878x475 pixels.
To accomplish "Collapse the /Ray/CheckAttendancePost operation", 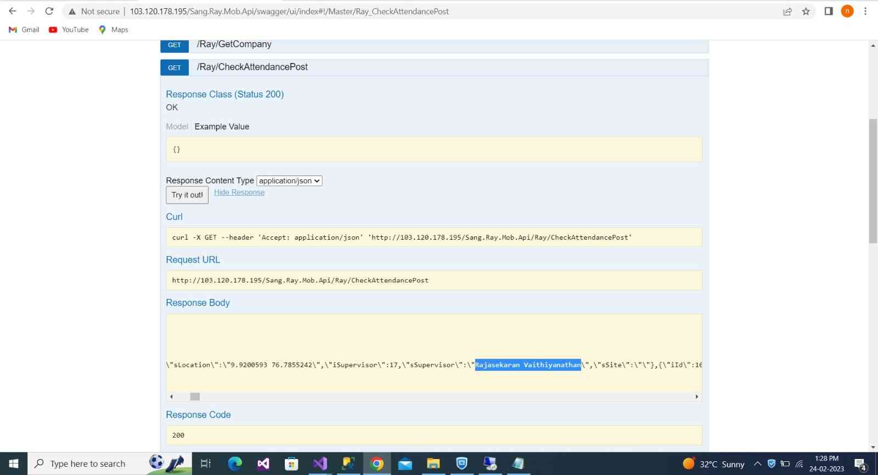I will pos(252,67).
